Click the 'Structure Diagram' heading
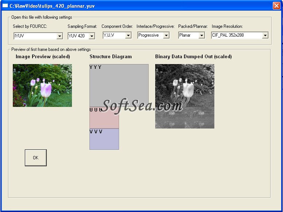 tap(111, 57)
